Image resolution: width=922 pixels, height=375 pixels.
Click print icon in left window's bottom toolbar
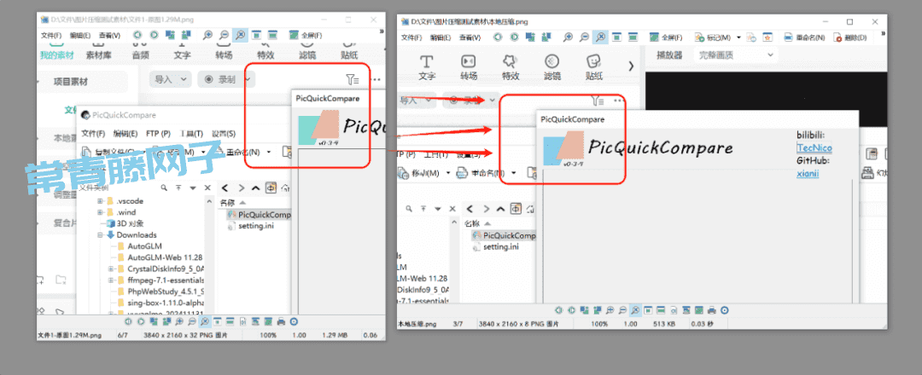281,321
